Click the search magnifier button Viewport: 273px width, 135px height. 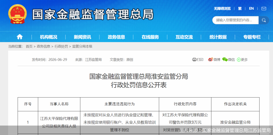(x=264, y=20)
